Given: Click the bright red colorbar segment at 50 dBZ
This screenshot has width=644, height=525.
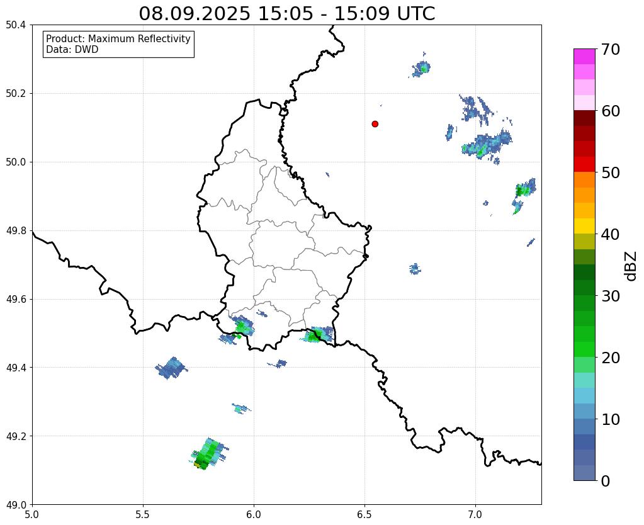Looking at the screenshot, I should tap(584, 164).
